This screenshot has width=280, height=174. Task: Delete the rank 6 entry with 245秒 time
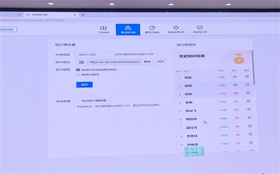click(x=249, y=117)
